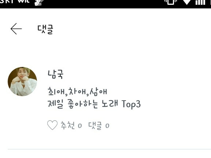The image size is (211, 158).
Task: Tap the cellular signal bars icon
Action: 200,2
